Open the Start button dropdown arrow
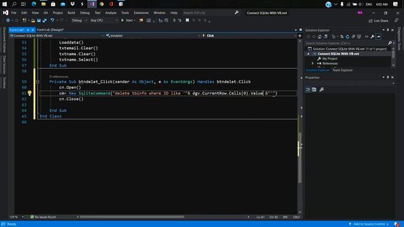 (x=134, y=20)
